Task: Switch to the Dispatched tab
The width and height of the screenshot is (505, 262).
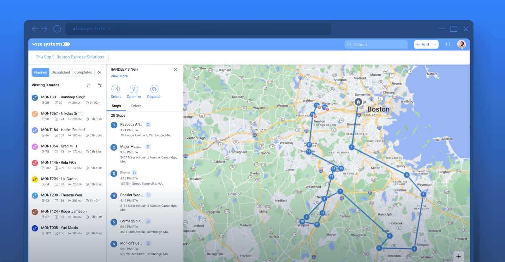Action: click(61, 72)
